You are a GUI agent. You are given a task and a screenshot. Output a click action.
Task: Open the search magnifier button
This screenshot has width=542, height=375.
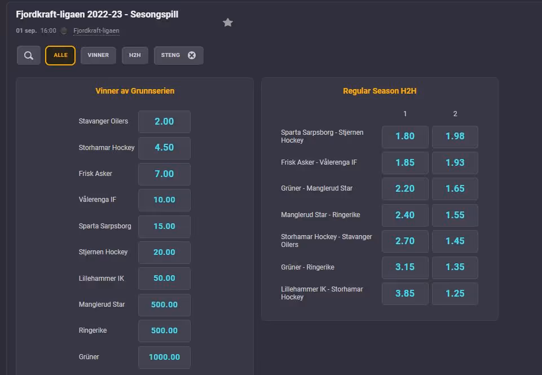(x=29, y=55)
